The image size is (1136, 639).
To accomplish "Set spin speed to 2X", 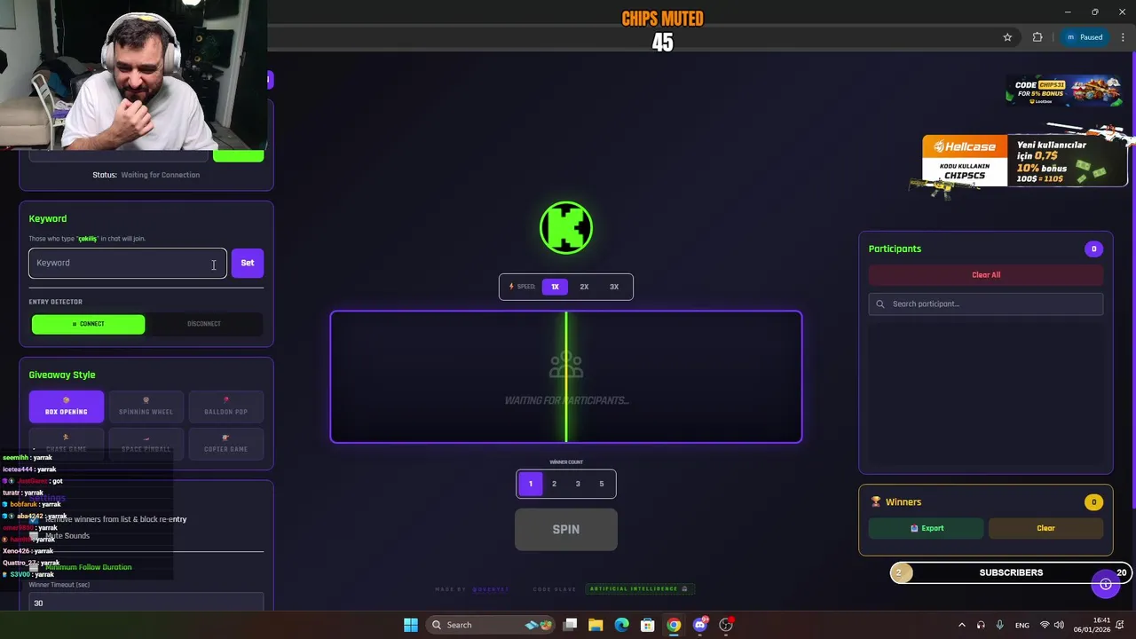I will pyautogui.click(x=584, y=287).
